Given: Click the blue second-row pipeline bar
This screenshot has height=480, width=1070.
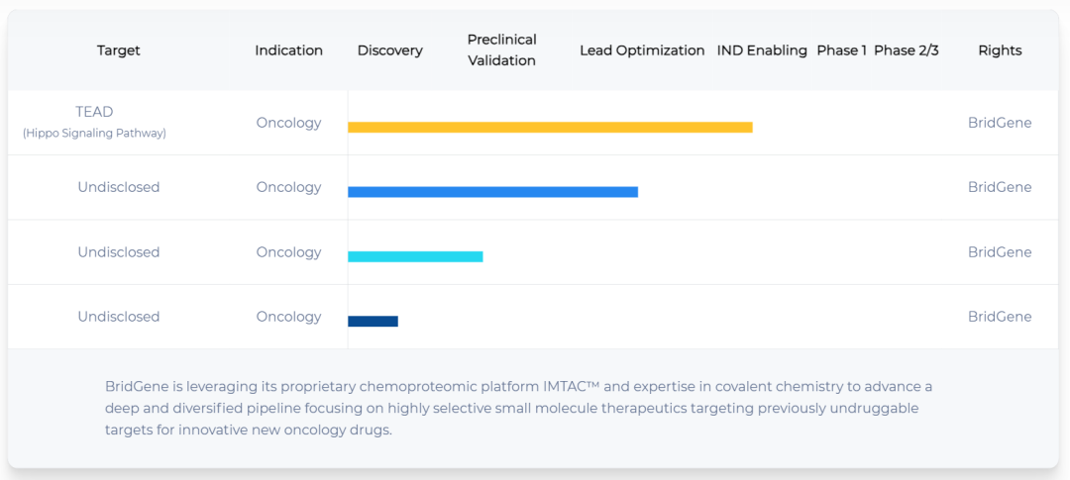Looking at the screenshot, I should (x=492, y=192).
